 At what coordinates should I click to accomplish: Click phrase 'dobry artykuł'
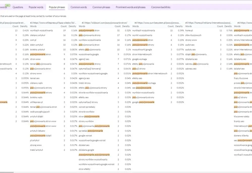(37, 45)
